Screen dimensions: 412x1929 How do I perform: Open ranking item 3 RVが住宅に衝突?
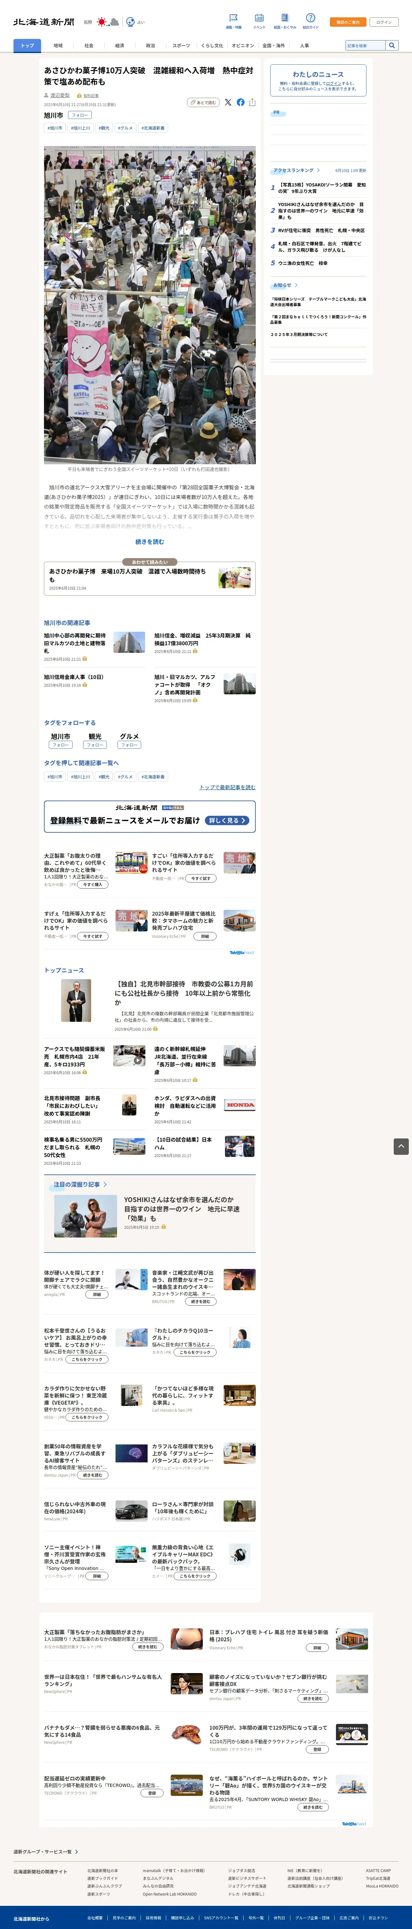(x=322, y=231)
